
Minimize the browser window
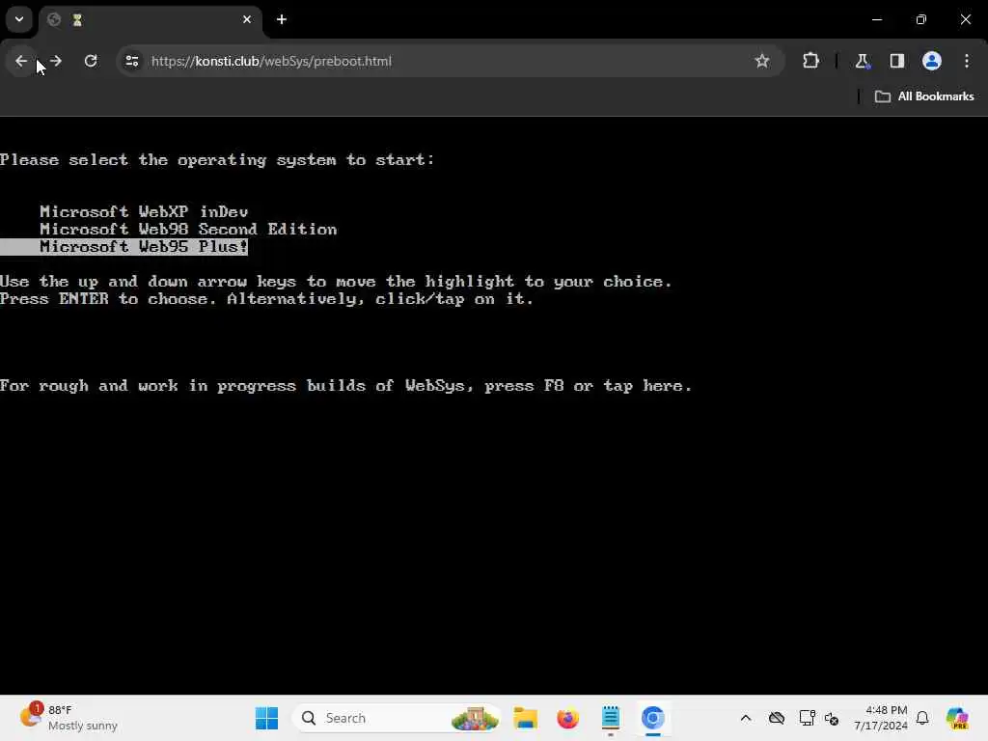(x=877, y=19)
